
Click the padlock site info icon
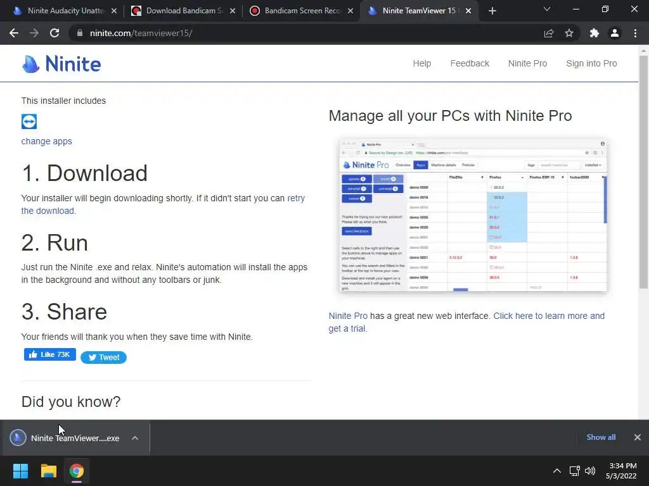80,33
